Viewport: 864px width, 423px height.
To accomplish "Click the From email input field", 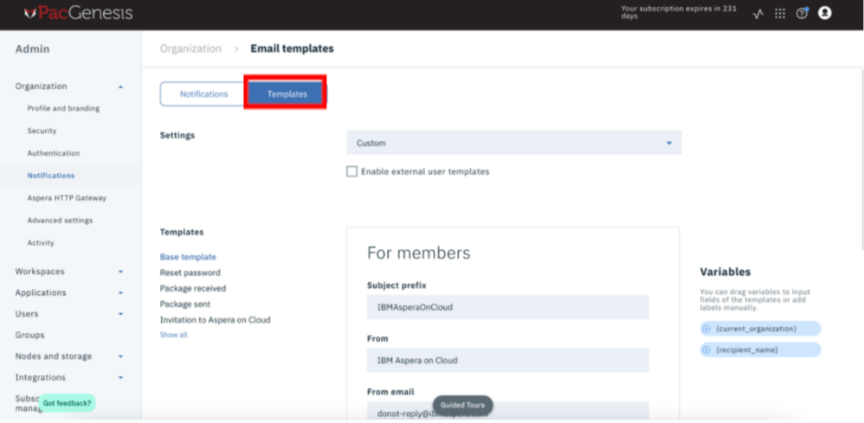I will tap(508, 412).
